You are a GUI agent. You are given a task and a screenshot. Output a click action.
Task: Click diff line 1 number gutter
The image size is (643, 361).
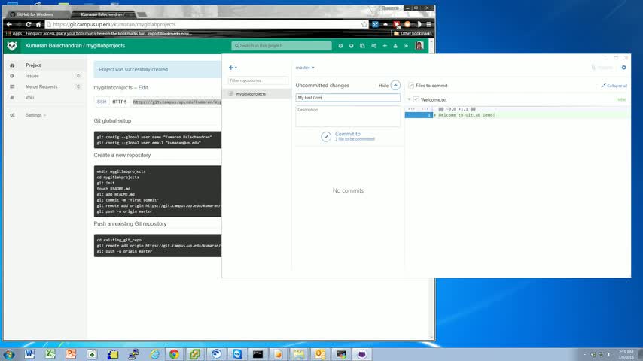pyautogui.click(x=419, y=115)
